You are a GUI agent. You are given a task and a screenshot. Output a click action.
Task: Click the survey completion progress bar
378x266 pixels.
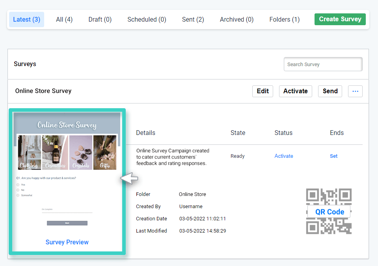point(67,212)
